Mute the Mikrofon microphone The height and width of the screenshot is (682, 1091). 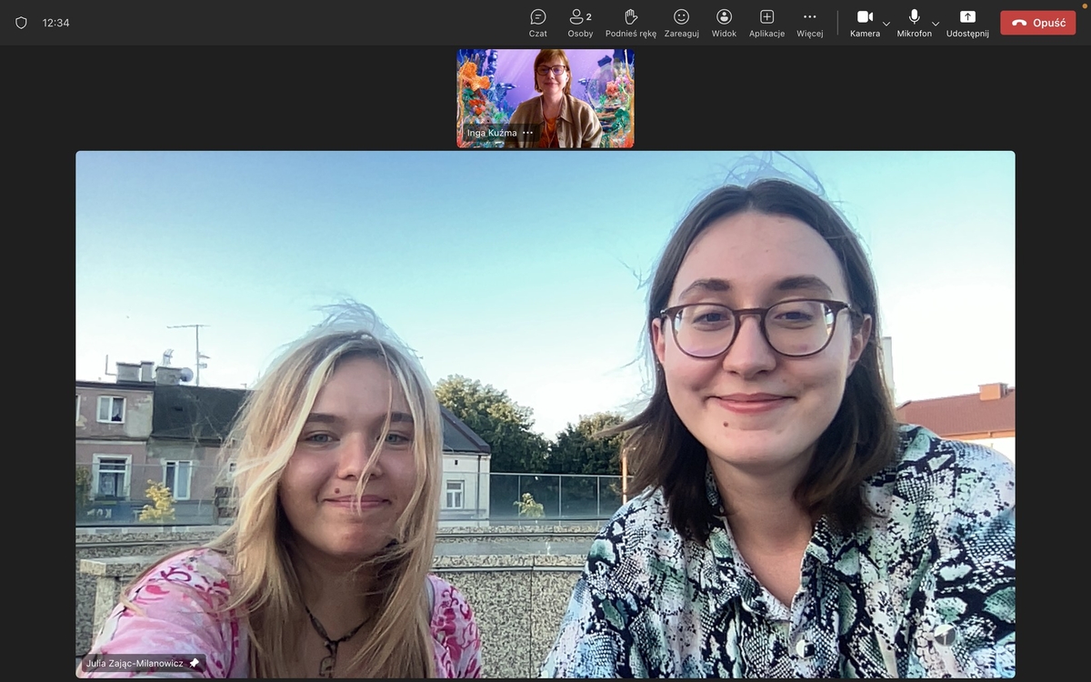pos(914,23)
